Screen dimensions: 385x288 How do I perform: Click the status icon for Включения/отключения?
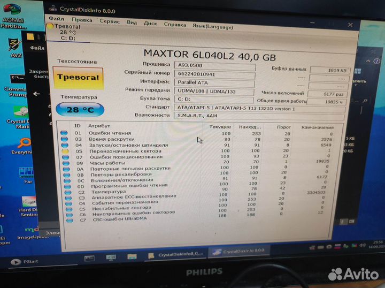point(67,181)
